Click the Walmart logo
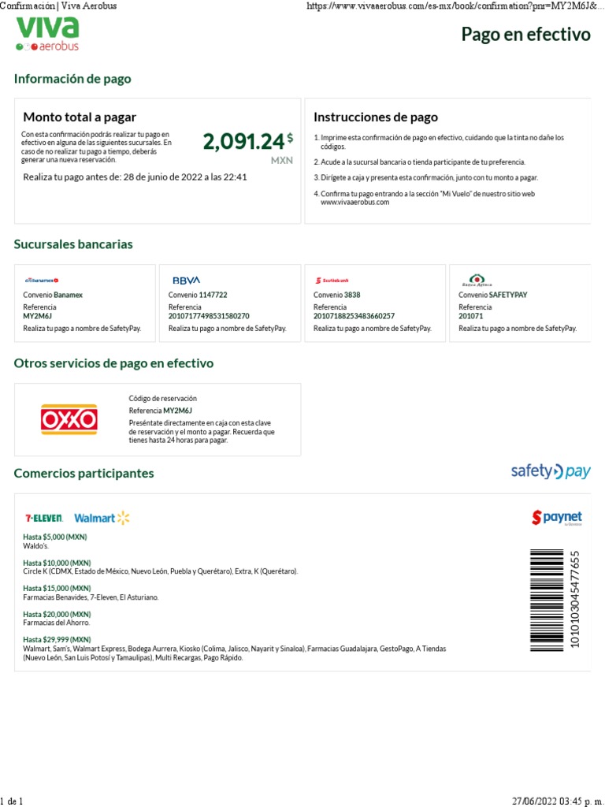The image size is (605, 807). [x=102, y=518]
